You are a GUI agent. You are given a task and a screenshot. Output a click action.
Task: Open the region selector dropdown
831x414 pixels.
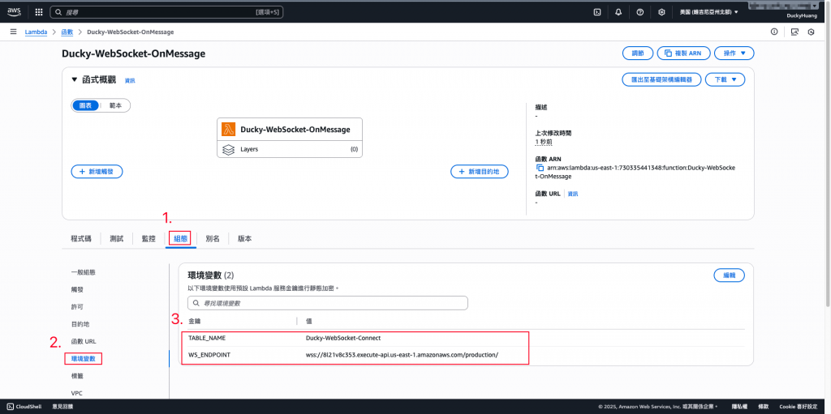[x=708, y=11]
